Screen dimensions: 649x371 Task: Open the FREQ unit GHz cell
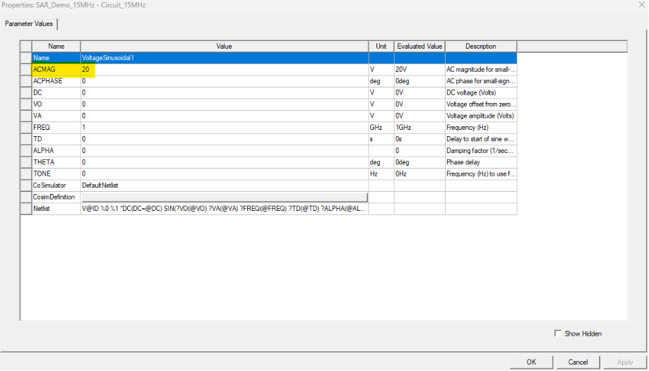tap(381, 127)
